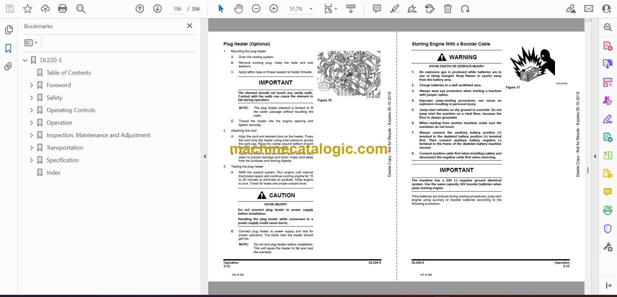Activate the hand pan tool
The height and width of the screenshot is (297, 617).
[238, 9]
